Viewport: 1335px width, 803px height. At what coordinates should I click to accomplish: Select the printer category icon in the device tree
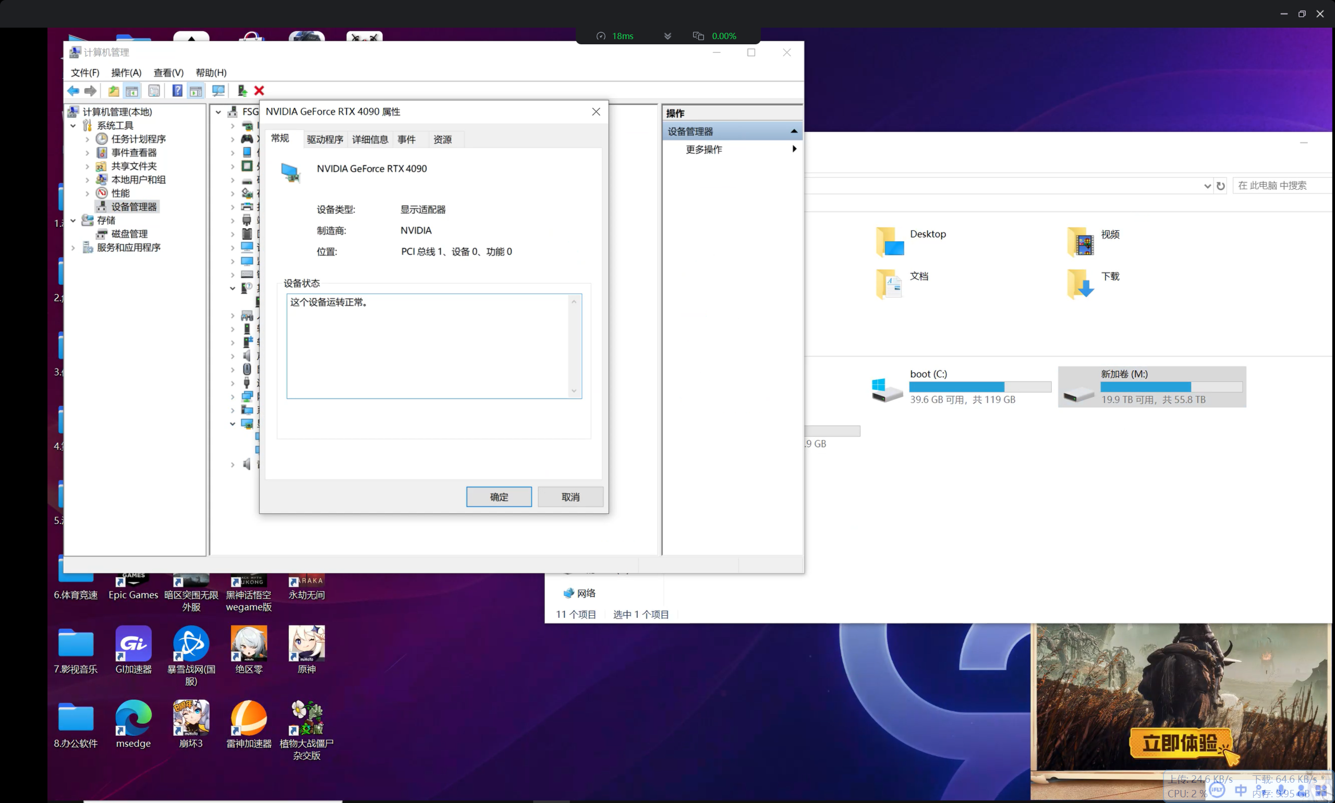pyautogui.click(x=247, y=206)
